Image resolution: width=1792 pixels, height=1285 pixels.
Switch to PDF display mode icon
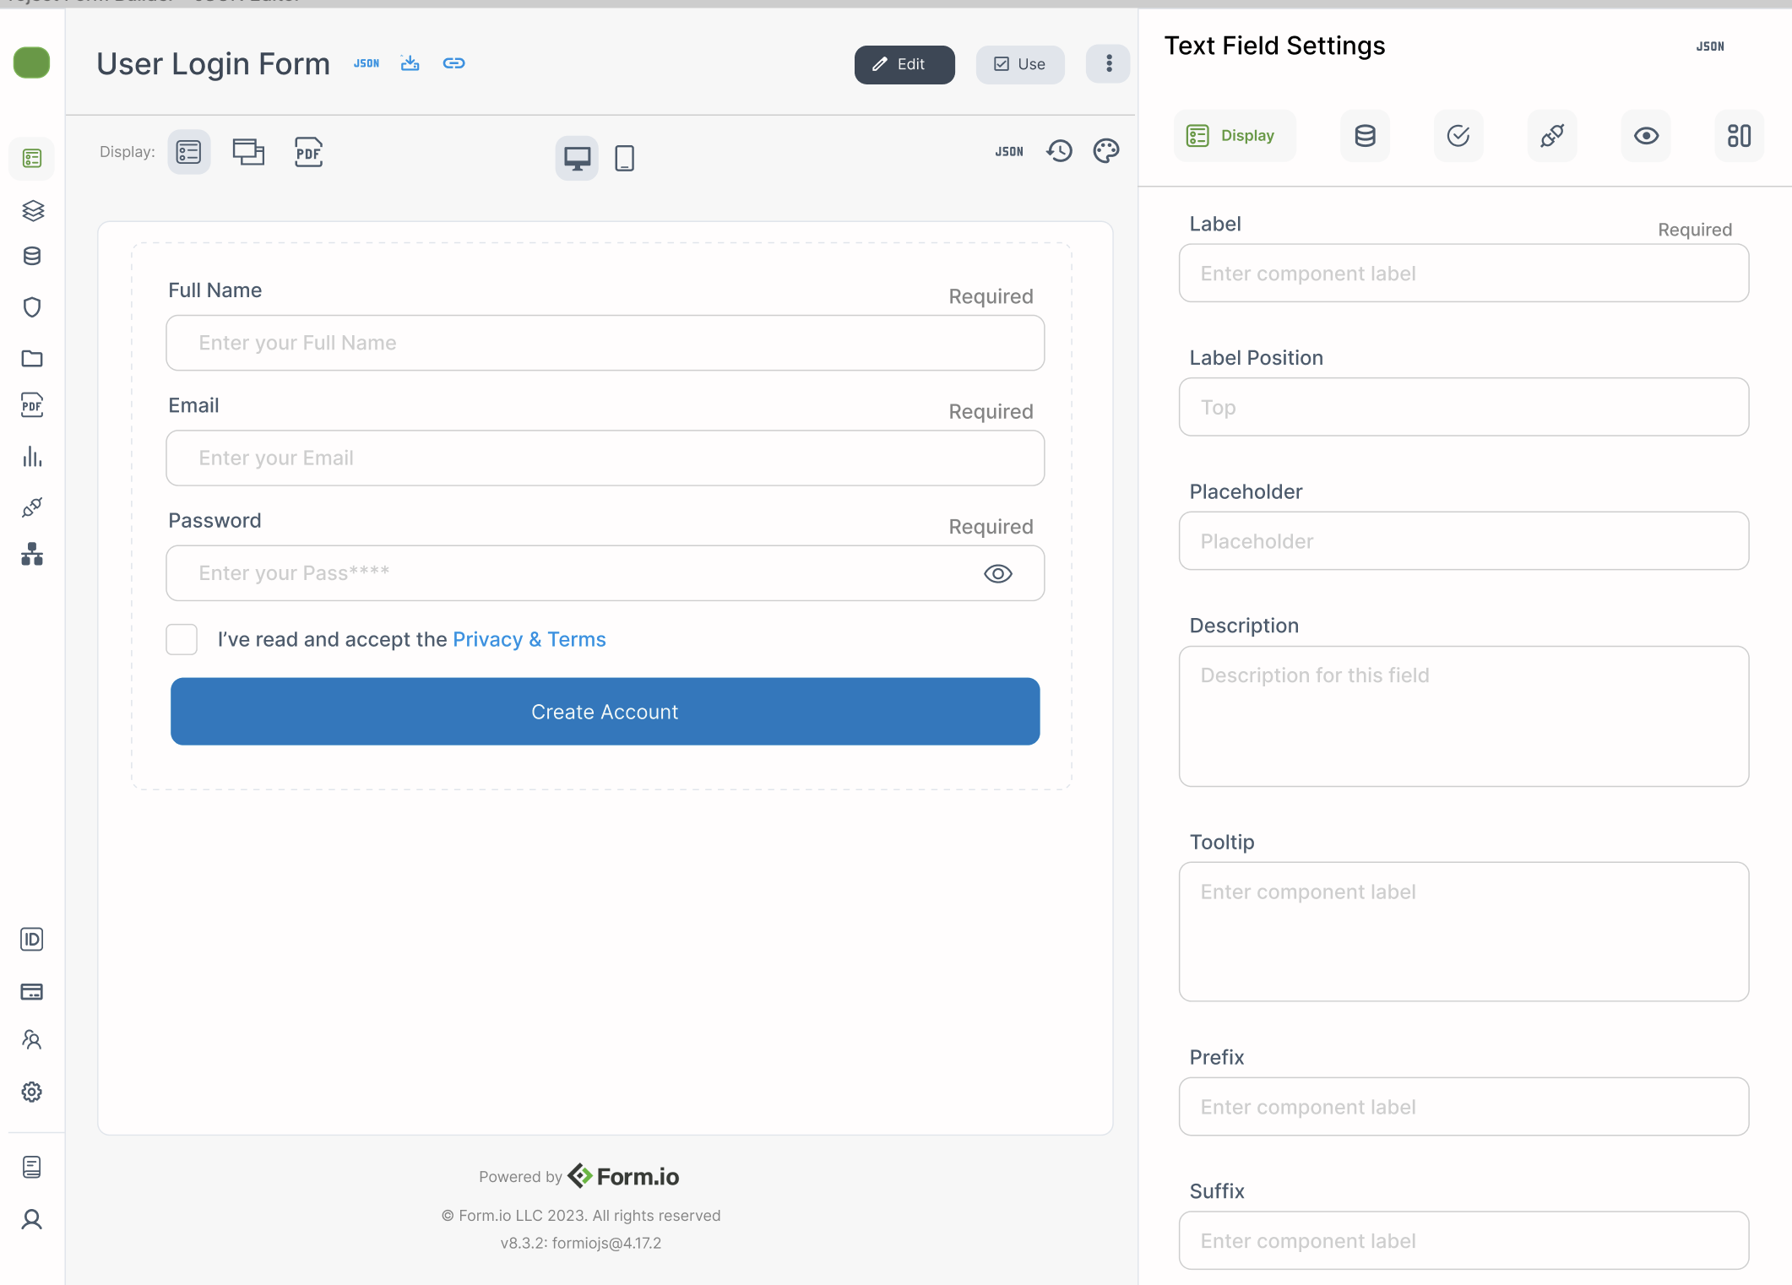pyautogui.click(x=308, y=152)
